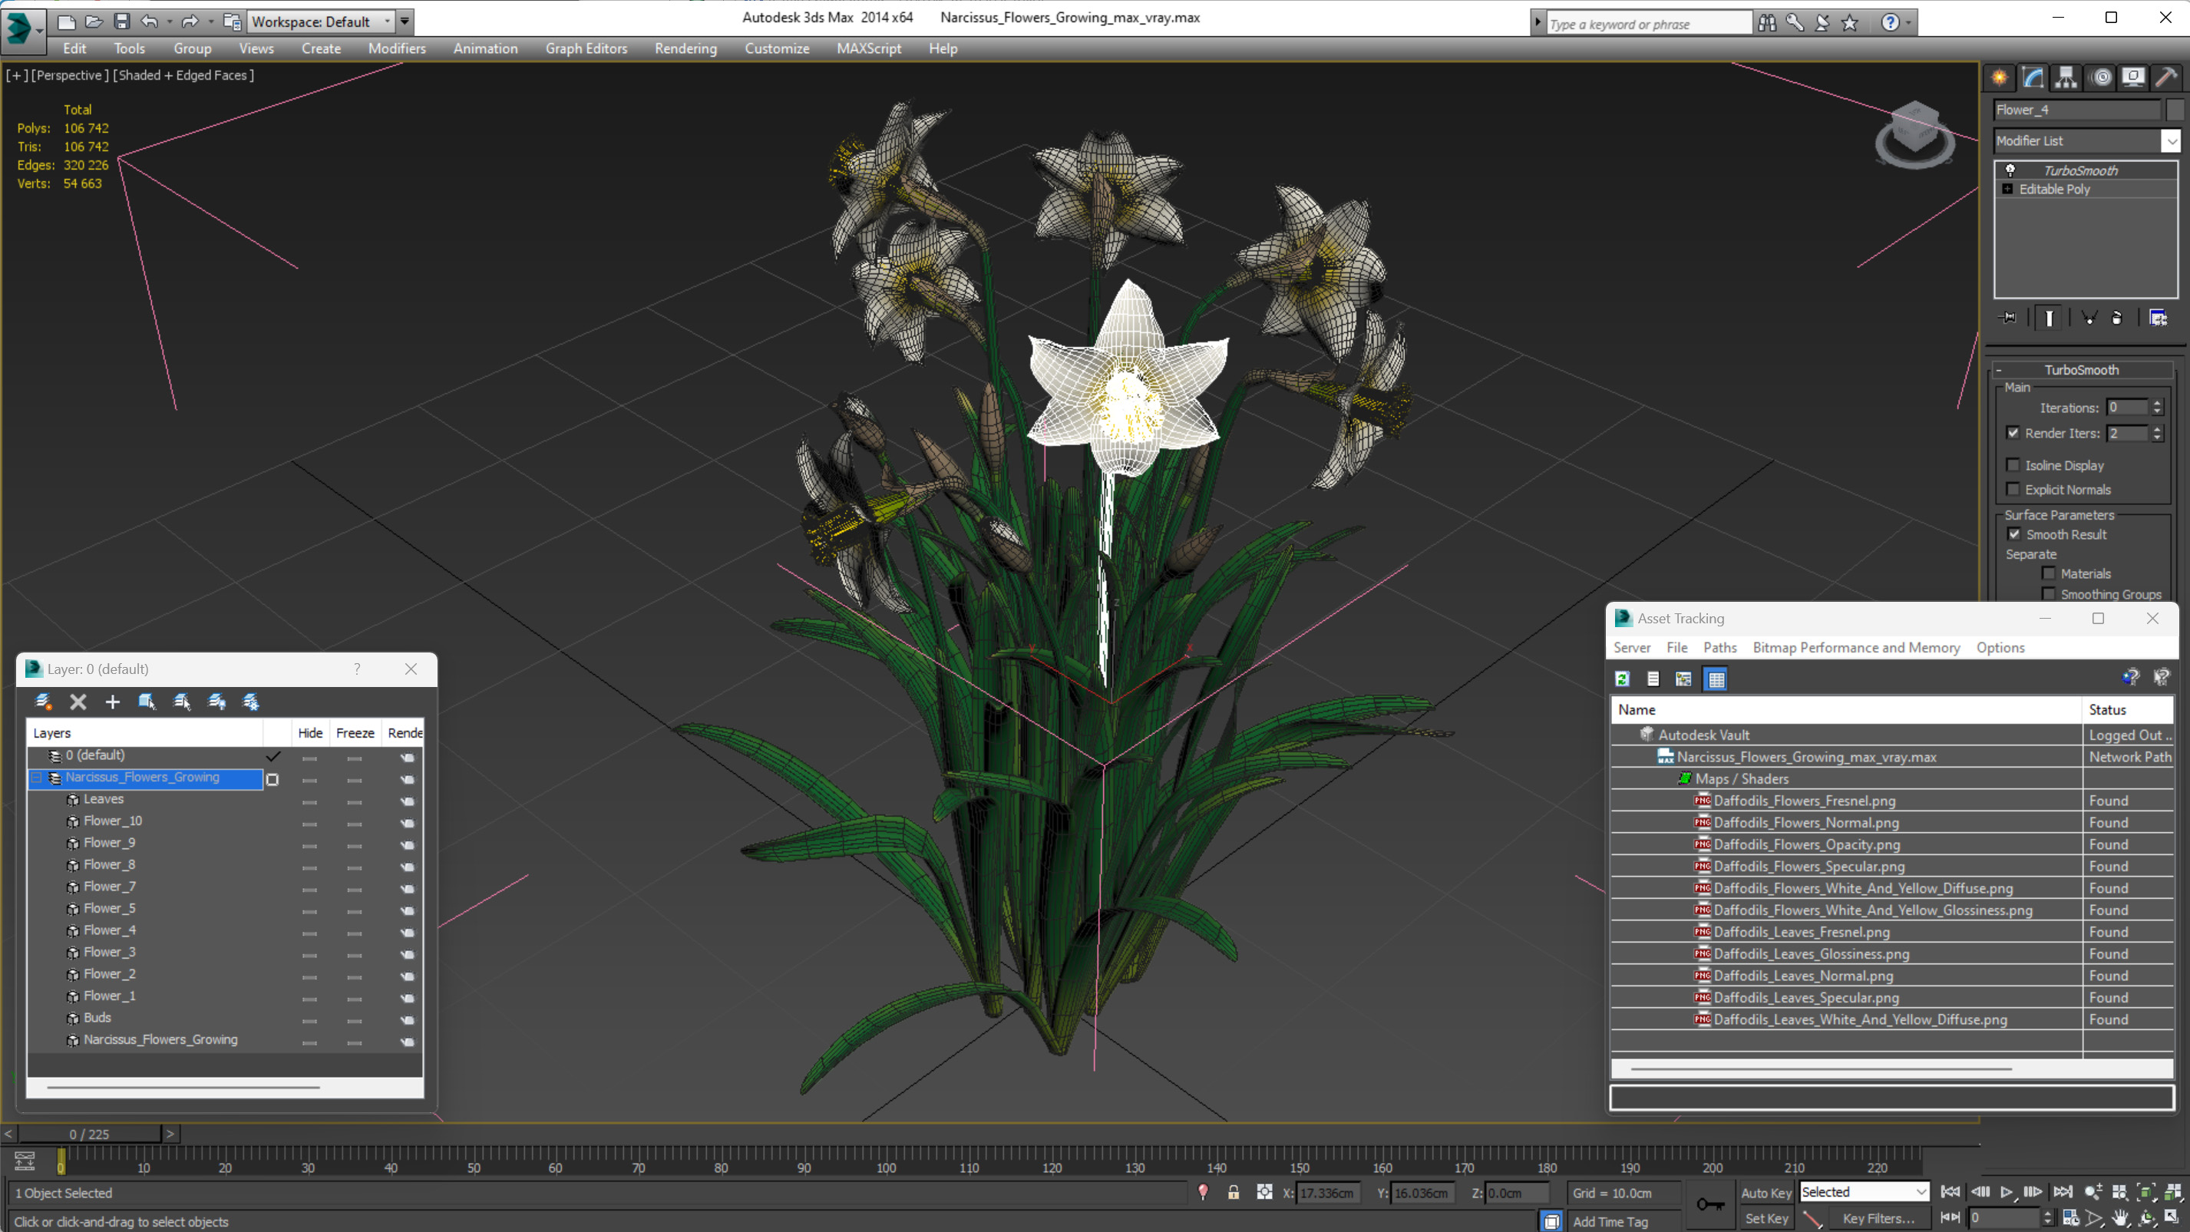
Task: Toggle TurboSmooth modifier lightbulb
Action: (x=2010, y=170)
